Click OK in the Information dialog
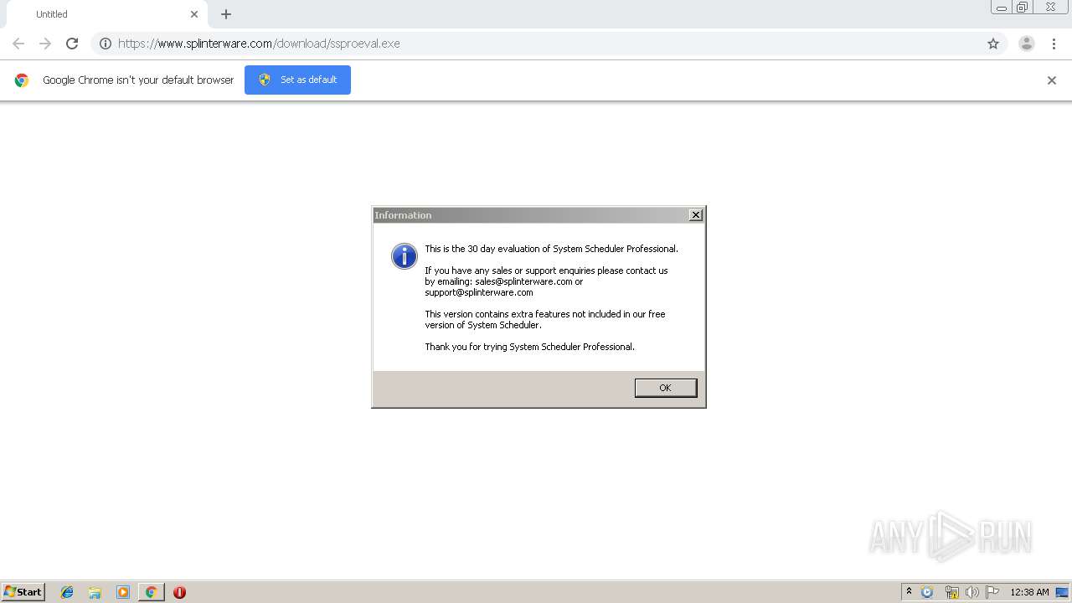 (x=665, y=388)
